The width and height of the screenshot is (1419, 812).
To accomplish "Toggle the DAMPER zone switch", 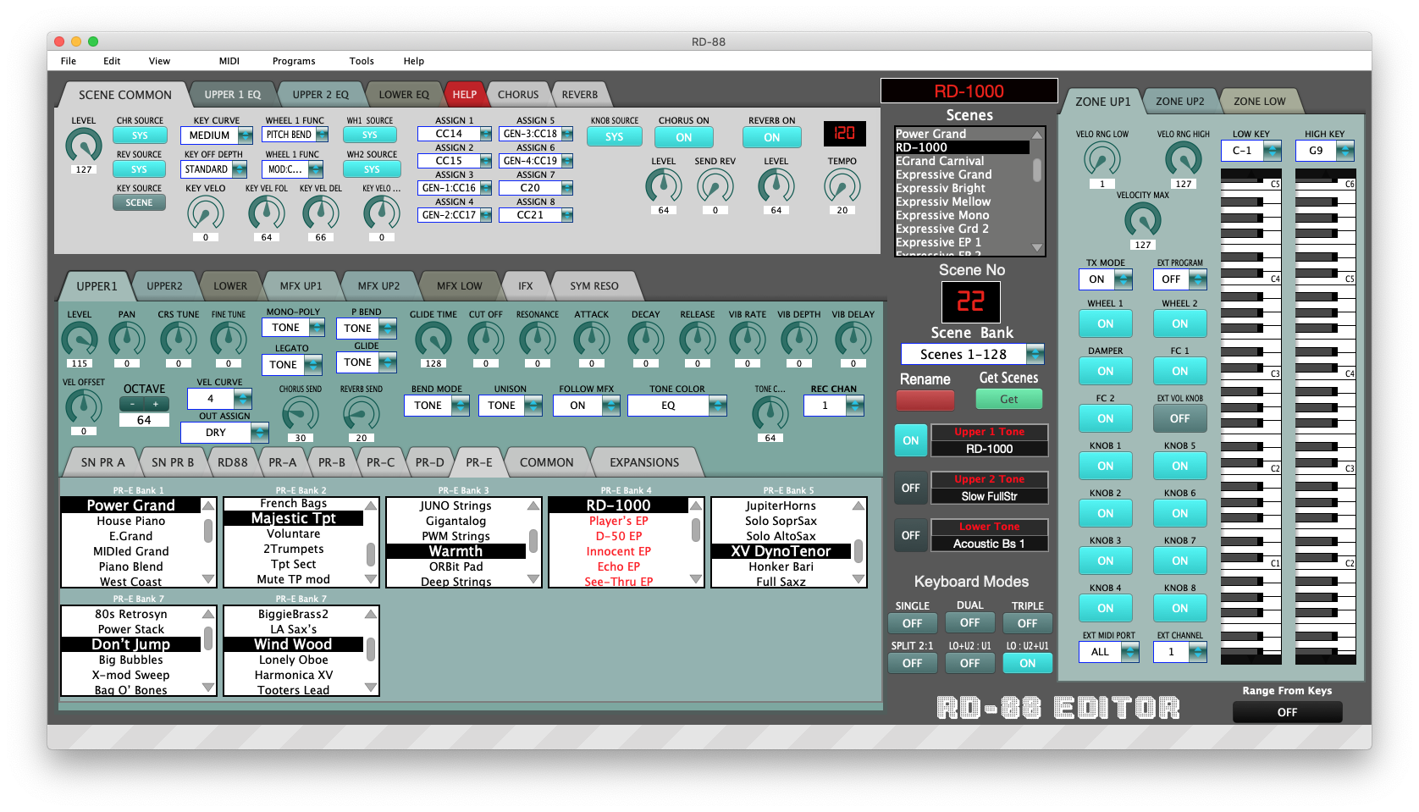I will pos(1105,371).
